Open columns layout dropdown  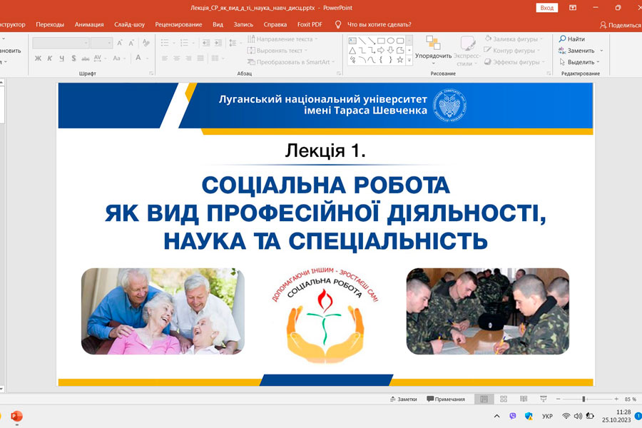218,58
